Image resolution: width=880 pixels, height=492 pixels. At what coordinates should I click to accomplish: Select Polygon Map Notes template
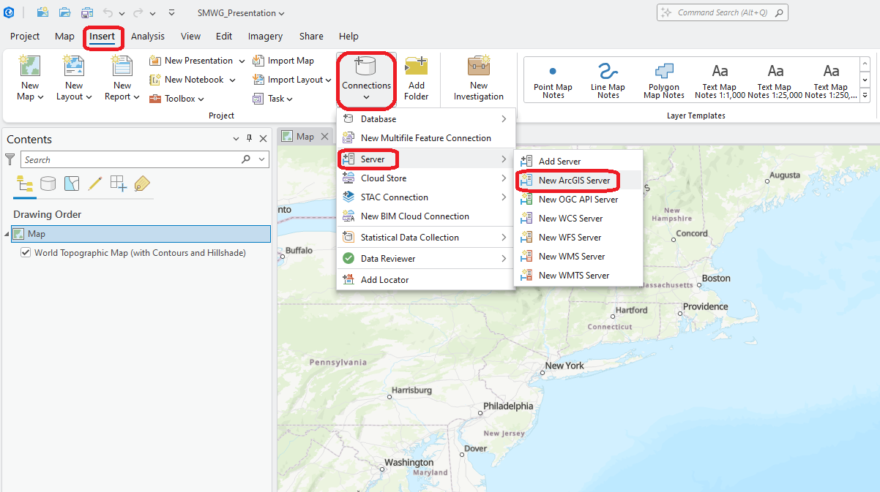pos(664,80)
